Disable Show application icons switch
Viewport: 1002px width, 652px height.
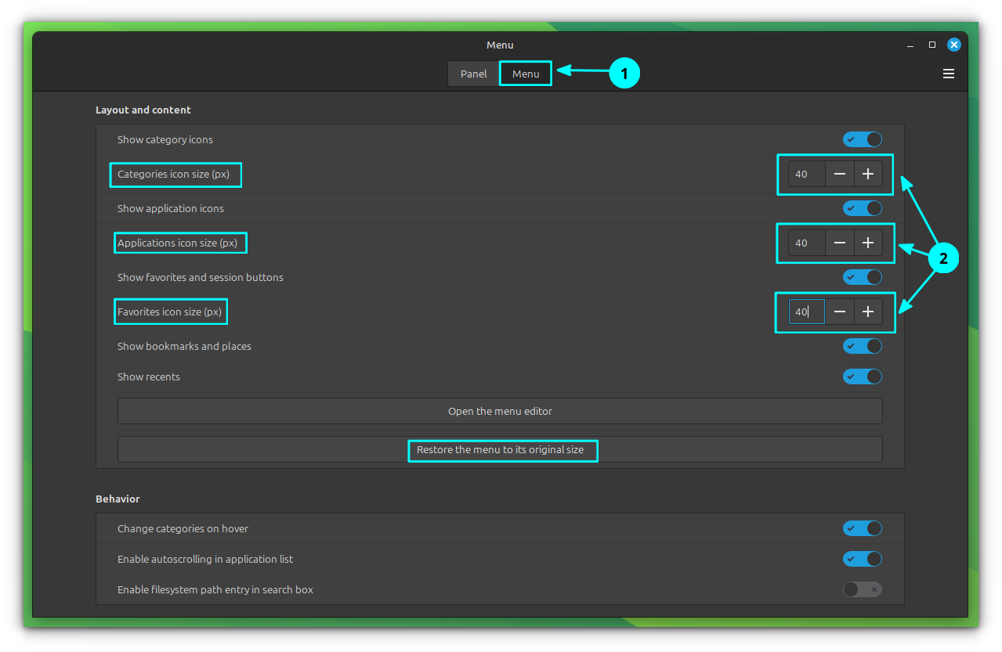862,208
